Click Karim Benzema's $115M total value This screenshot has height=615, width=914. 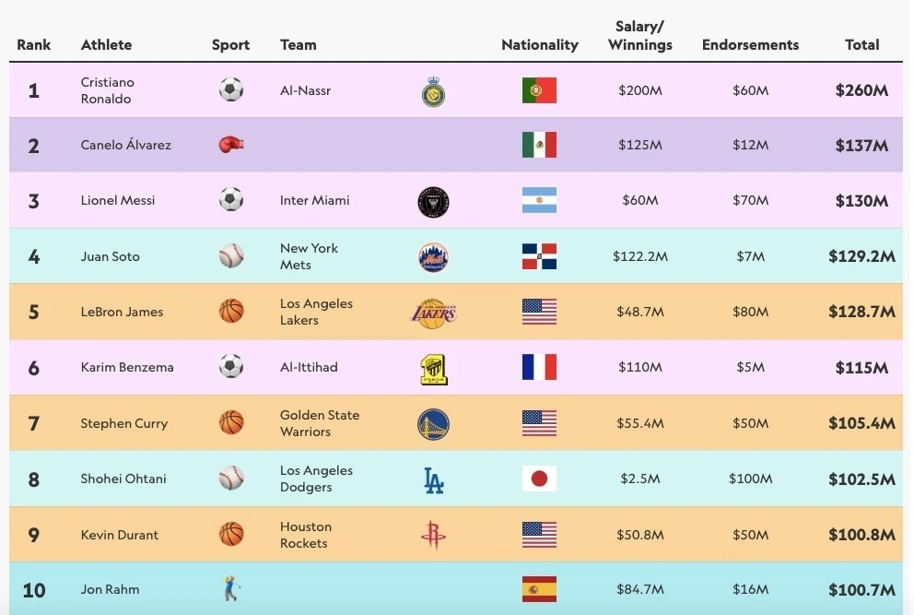[x=861, y=368]
